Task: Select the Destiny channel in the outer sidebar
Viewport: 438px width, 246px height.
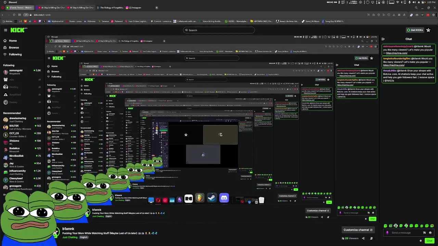Action: [x=22, y=87]
